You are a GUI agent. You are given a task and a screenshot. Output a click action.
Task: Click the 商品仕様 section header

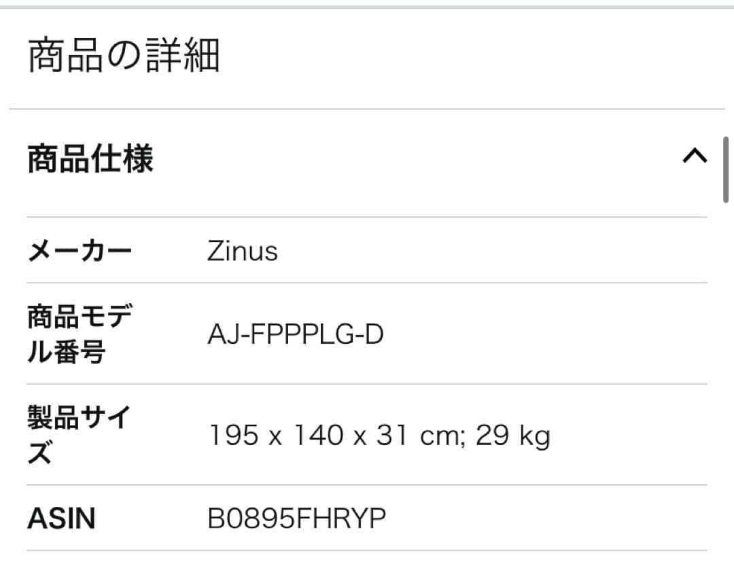(90, 158)
